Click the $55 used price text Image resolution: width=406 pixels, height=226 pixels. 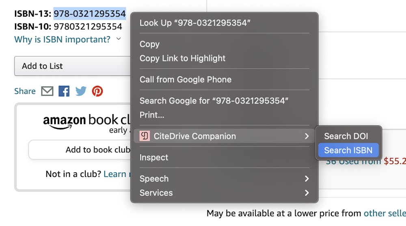point(395,161)
